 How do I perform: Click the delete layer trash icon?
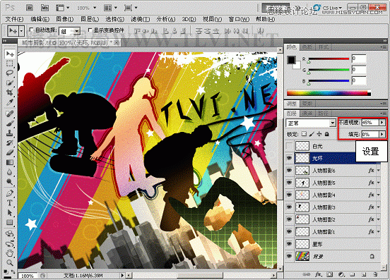[375, 274]
